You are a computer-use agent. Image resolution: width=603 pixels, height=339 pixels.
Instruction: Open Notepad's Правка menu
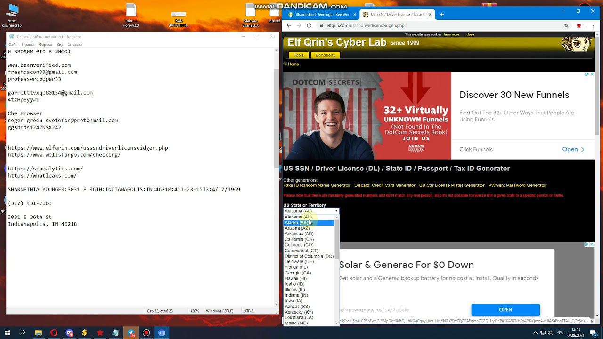(28, 44)
